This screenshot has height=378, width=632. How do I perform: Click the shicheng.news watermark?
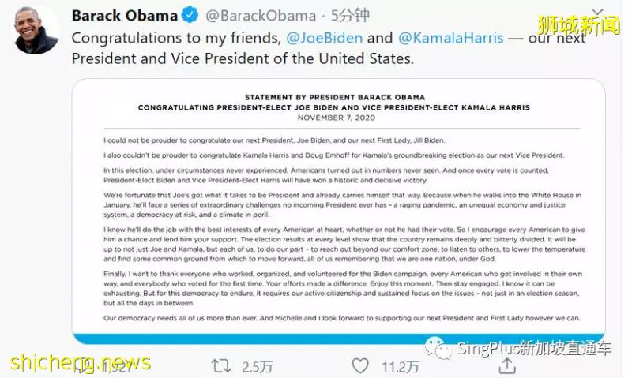tap(81, 362)
